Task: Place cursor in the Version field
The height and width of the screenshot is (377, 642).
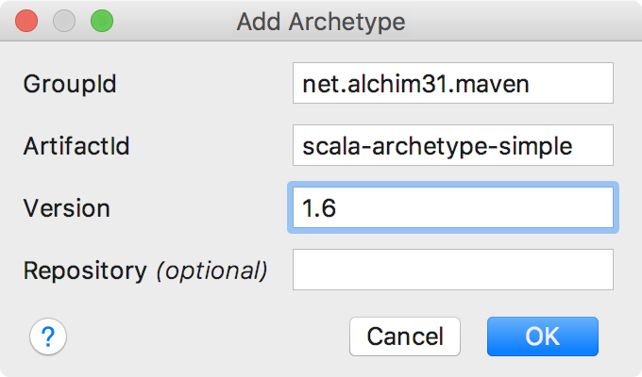Action: coord(453,207)
